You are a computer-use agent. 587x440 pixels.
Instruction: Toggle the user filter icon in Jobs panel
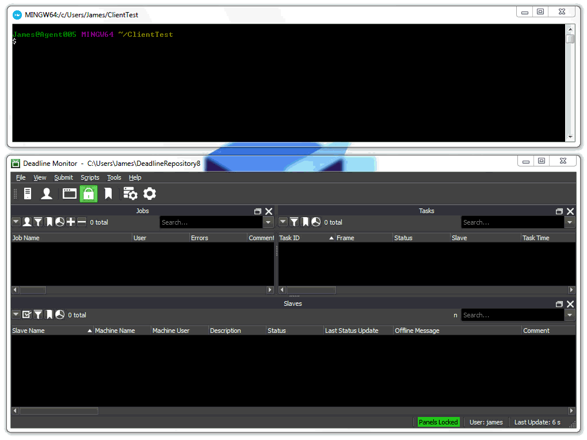27,222
